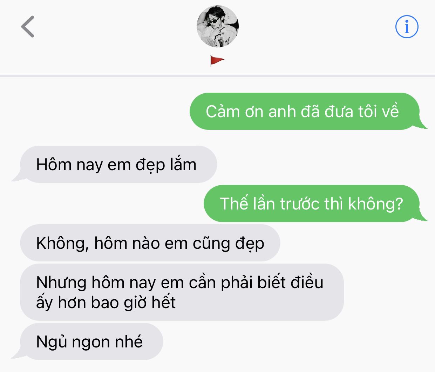Select the green bubble 'Cảm ơn anh đã đưa tôi về'
This screenshot has height=372, width=435.
(x=304, y=111)
